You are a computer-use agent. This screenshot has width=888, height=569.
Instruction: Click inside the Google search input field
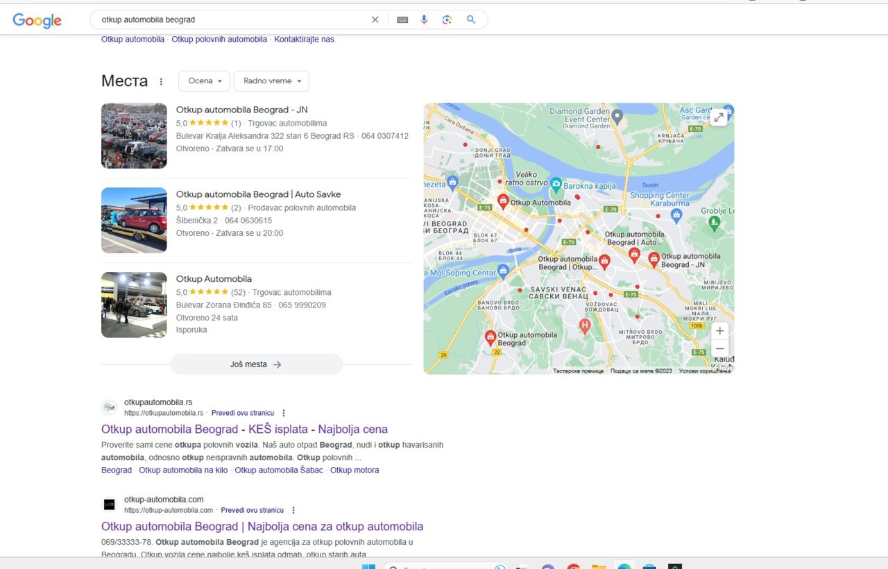click(229, 19)
